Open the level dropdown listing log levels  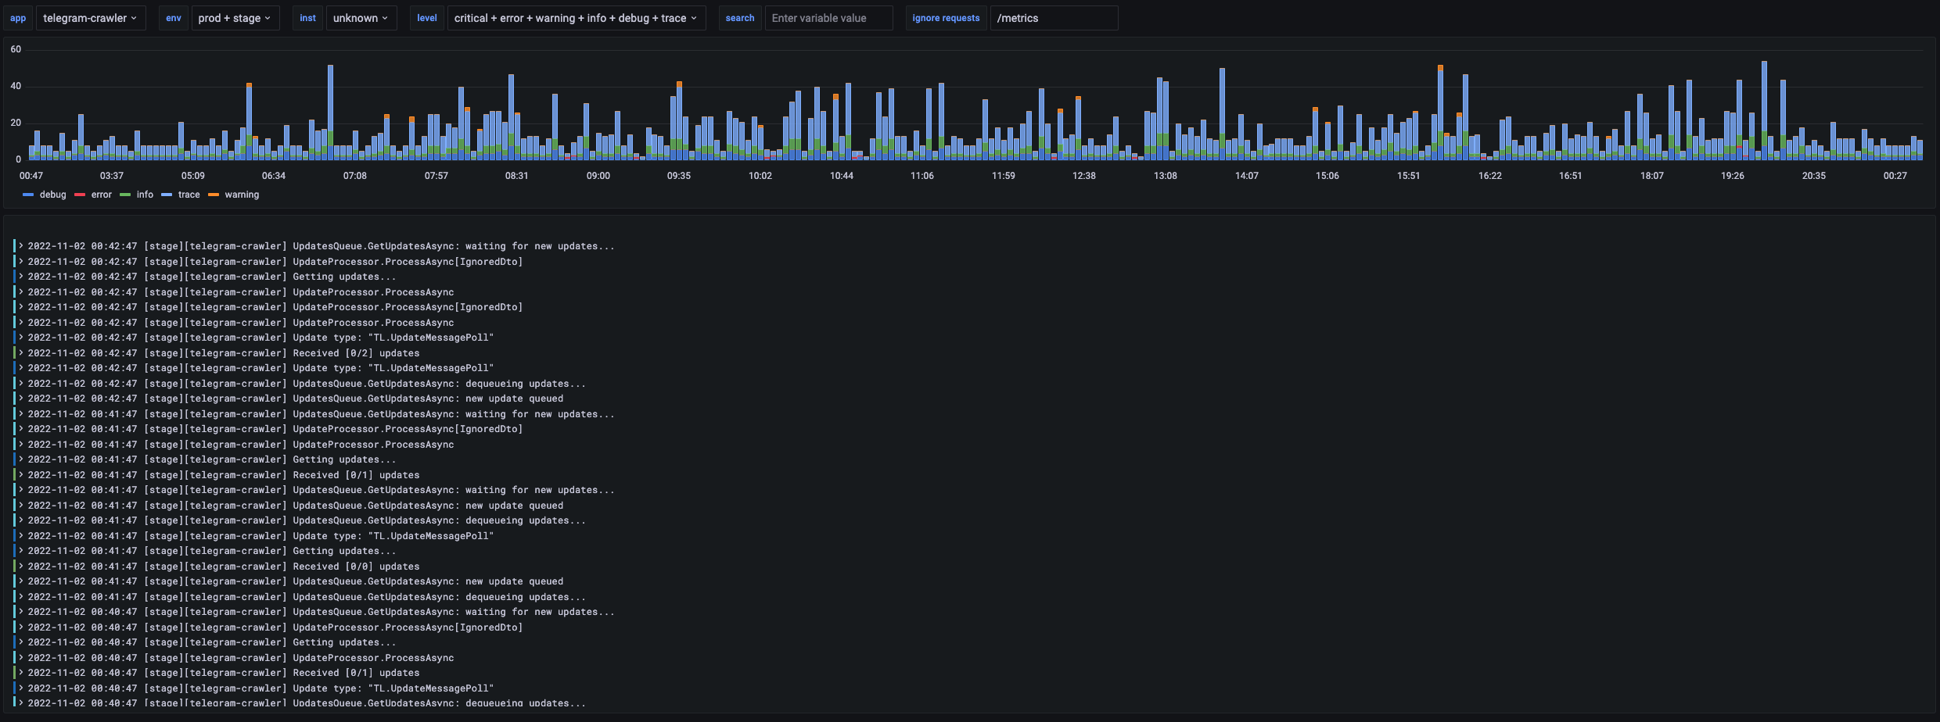click(576, 18)
